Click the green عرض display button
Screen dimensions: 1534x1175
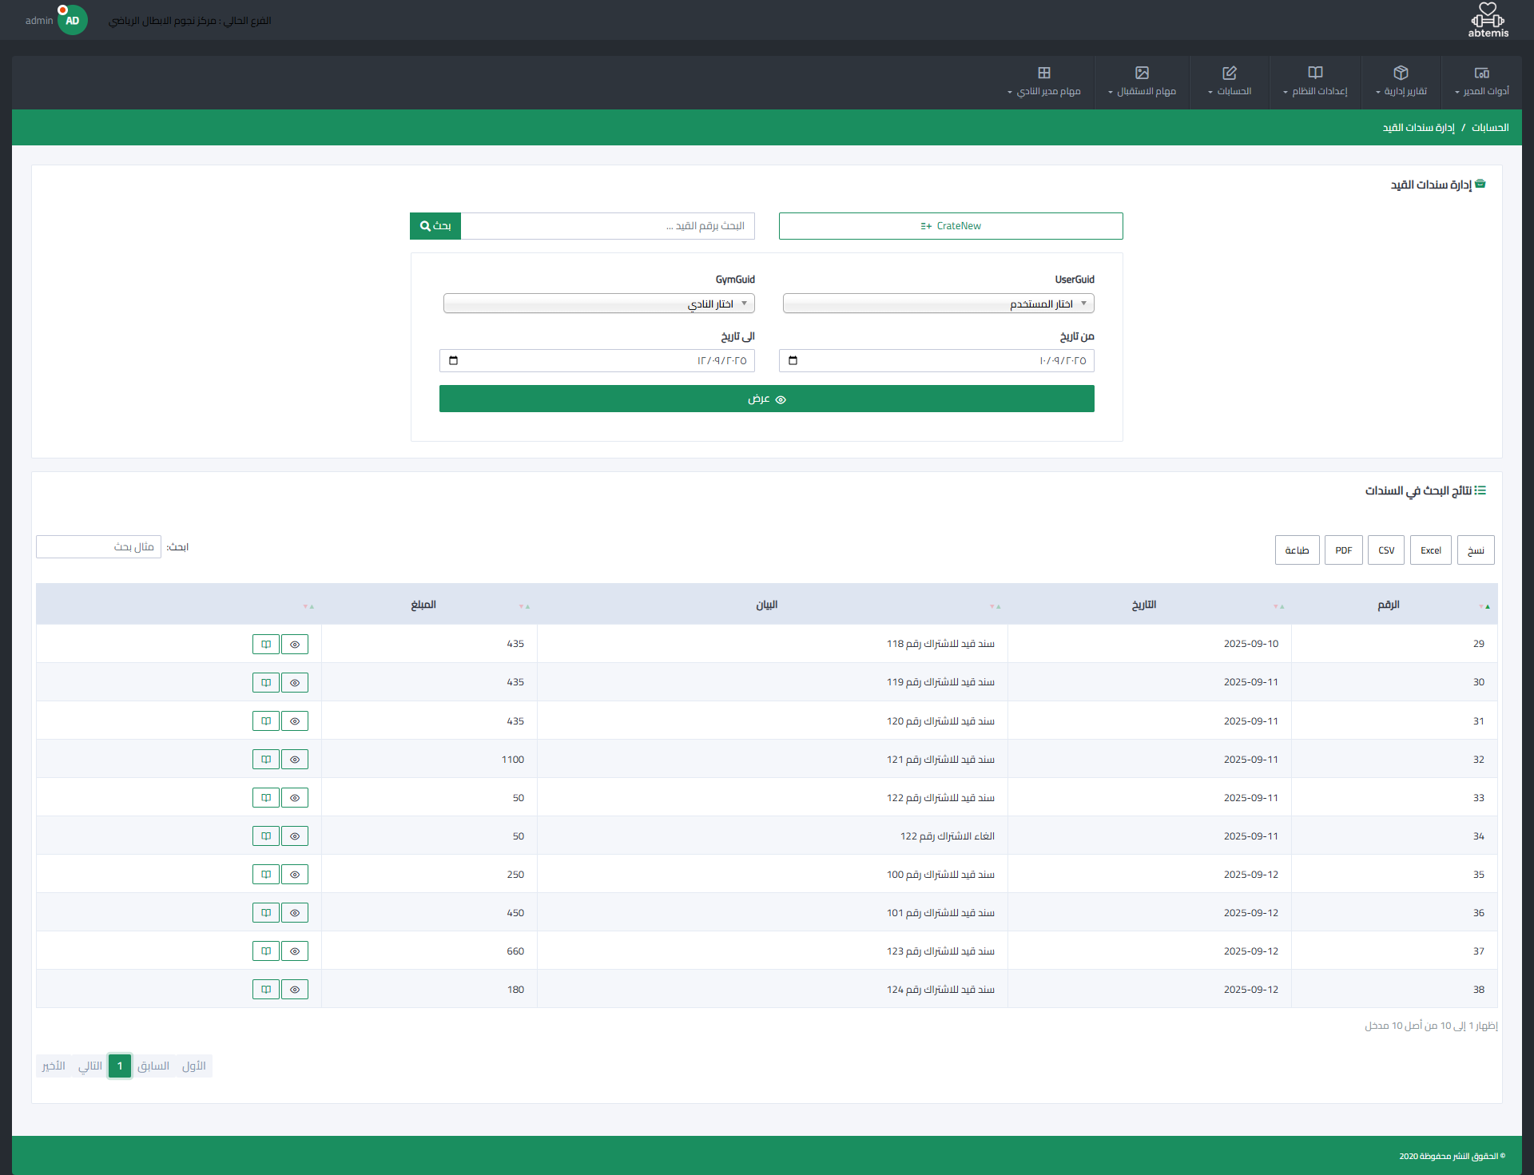tap(766, 399)
